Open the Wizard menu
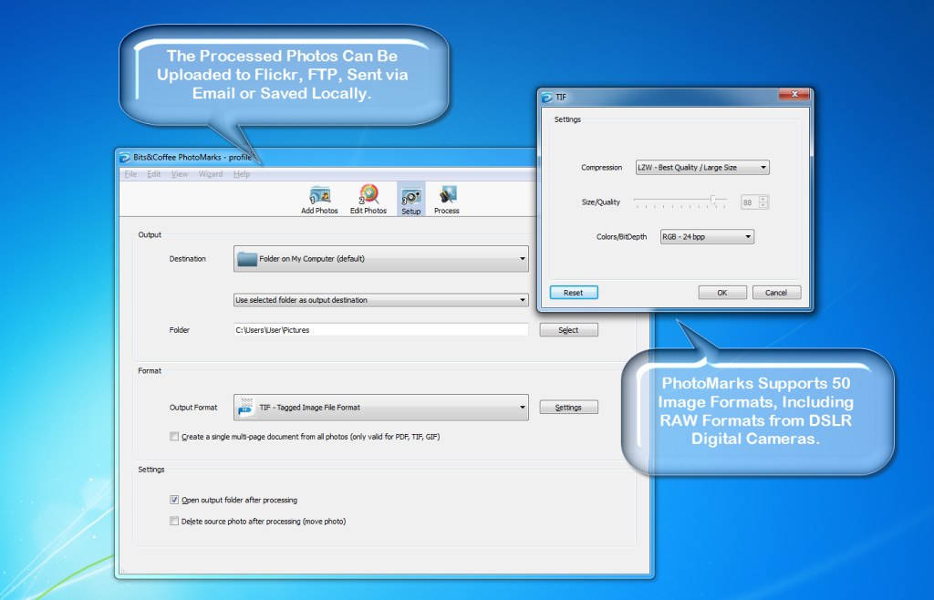The image size is (934, 600). coord(211,174)
